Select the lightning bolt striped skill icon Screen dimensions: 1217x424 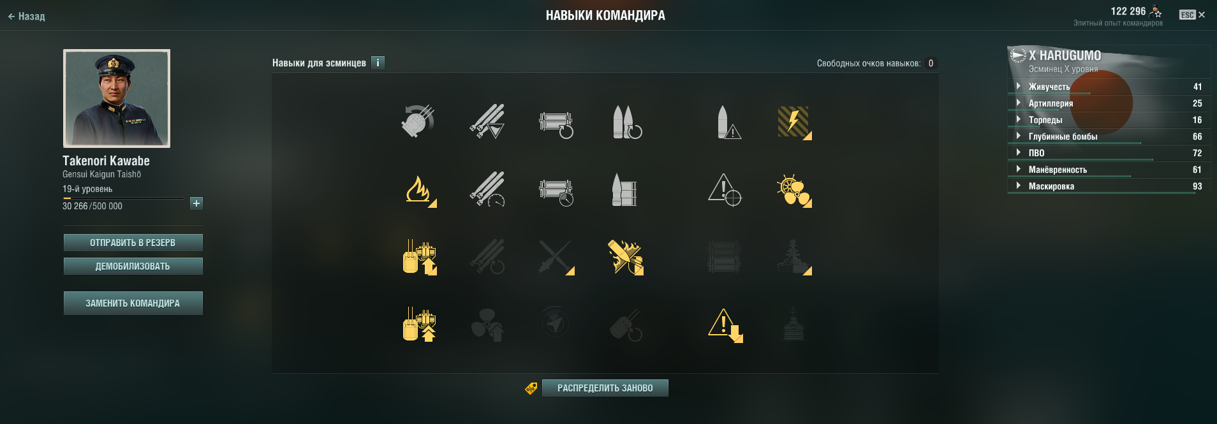[x=793, y=122]
